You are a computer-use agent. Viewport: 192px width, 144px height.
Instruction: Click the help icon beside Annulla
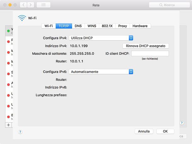[20, 132]
